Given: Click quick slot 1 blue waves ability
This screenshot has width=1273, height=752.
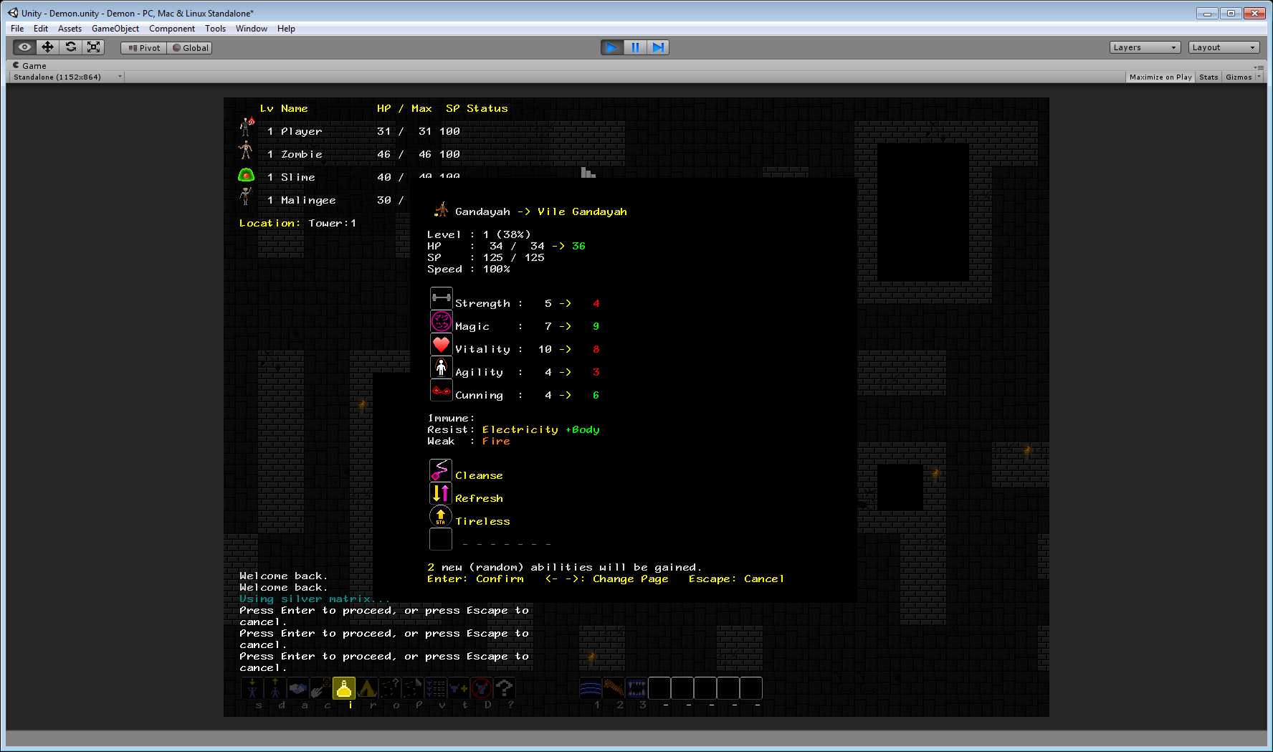Looking at the screenshot, I should (591, 688).
